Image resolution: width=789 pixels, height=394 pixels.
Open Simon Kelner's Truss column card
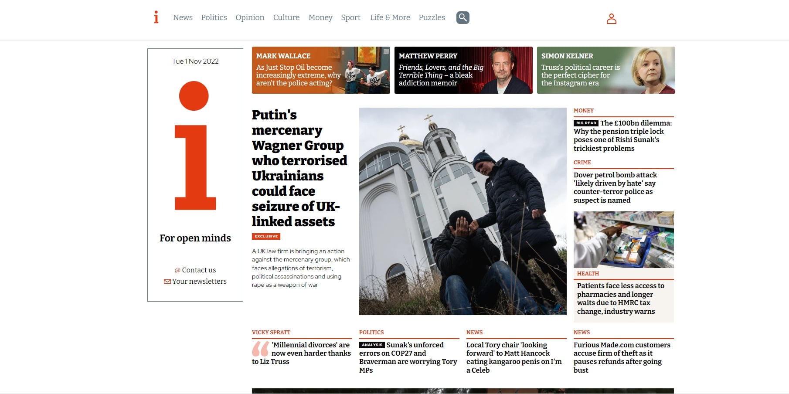(606, 70)
